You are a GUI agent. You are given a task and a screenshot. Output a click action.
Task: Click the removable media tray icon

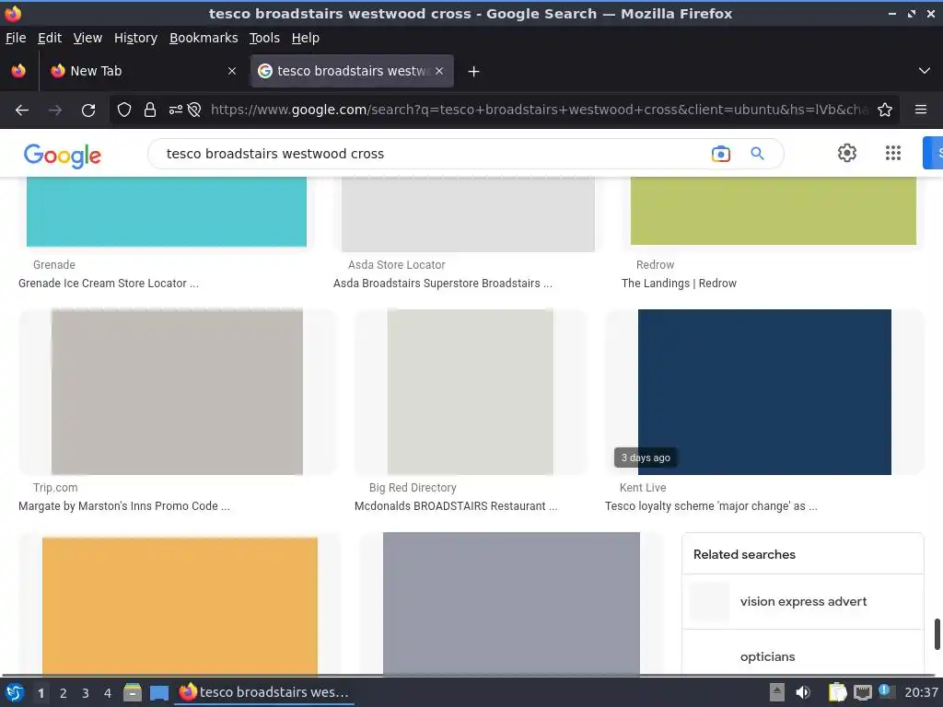777,692
